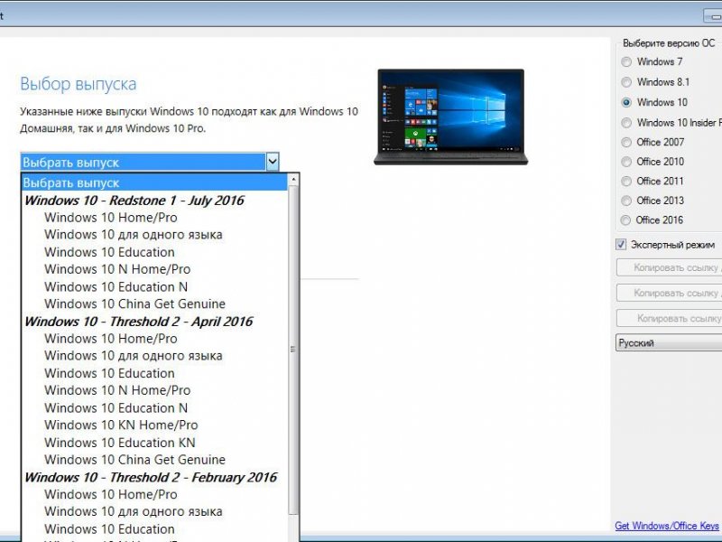
Task: Click the first Копировать ссылку button
Action: point(669,267)
